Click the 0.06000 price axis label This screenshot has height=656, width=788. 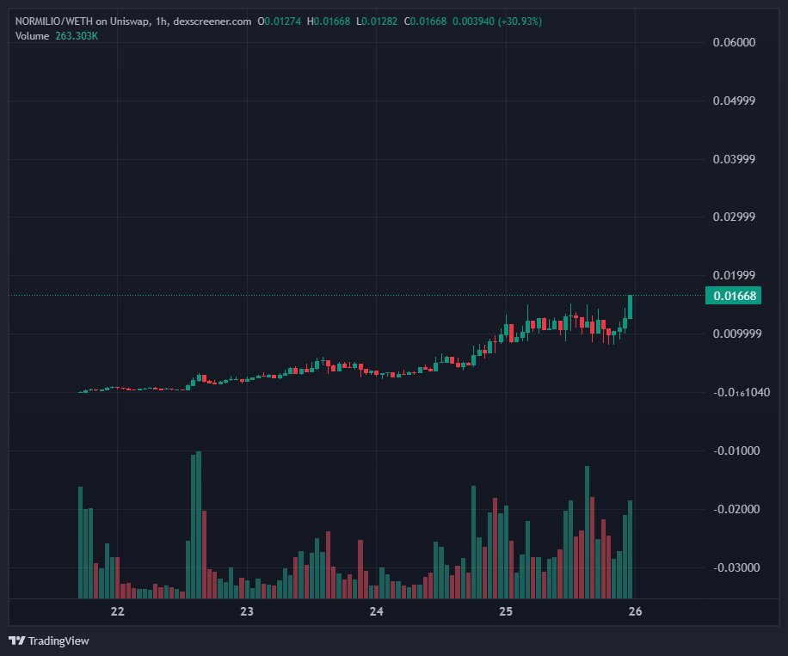click(734, 42)
